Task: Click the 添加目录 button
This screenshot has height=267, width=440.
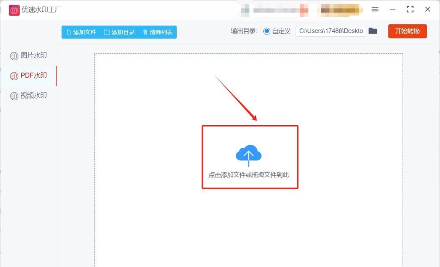Action: coord(119,32)
